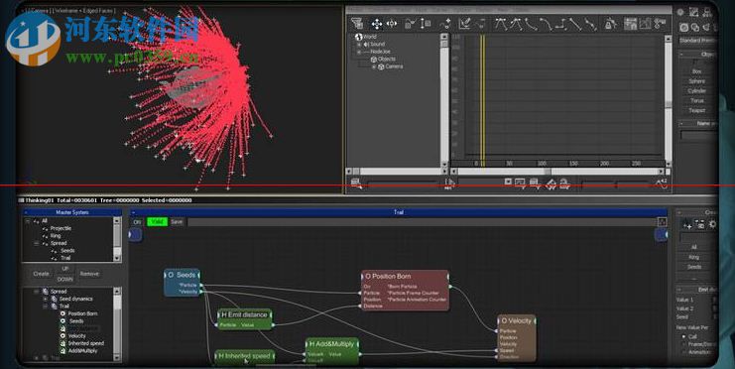Click the Add Keys curve tool
Image resolution: width=735 pixels, height=369 pixels.
tap(445, 24)
